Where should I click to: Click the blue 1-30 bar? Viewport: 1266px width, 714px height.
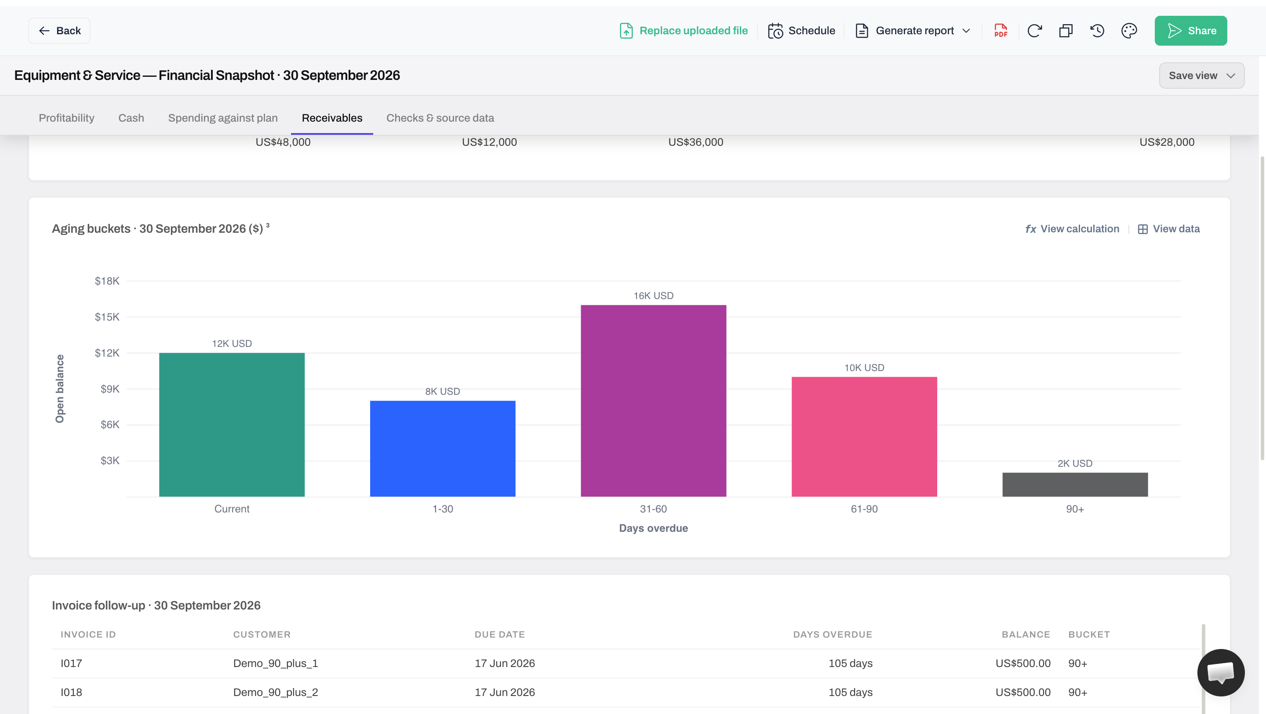coord(442,448)
